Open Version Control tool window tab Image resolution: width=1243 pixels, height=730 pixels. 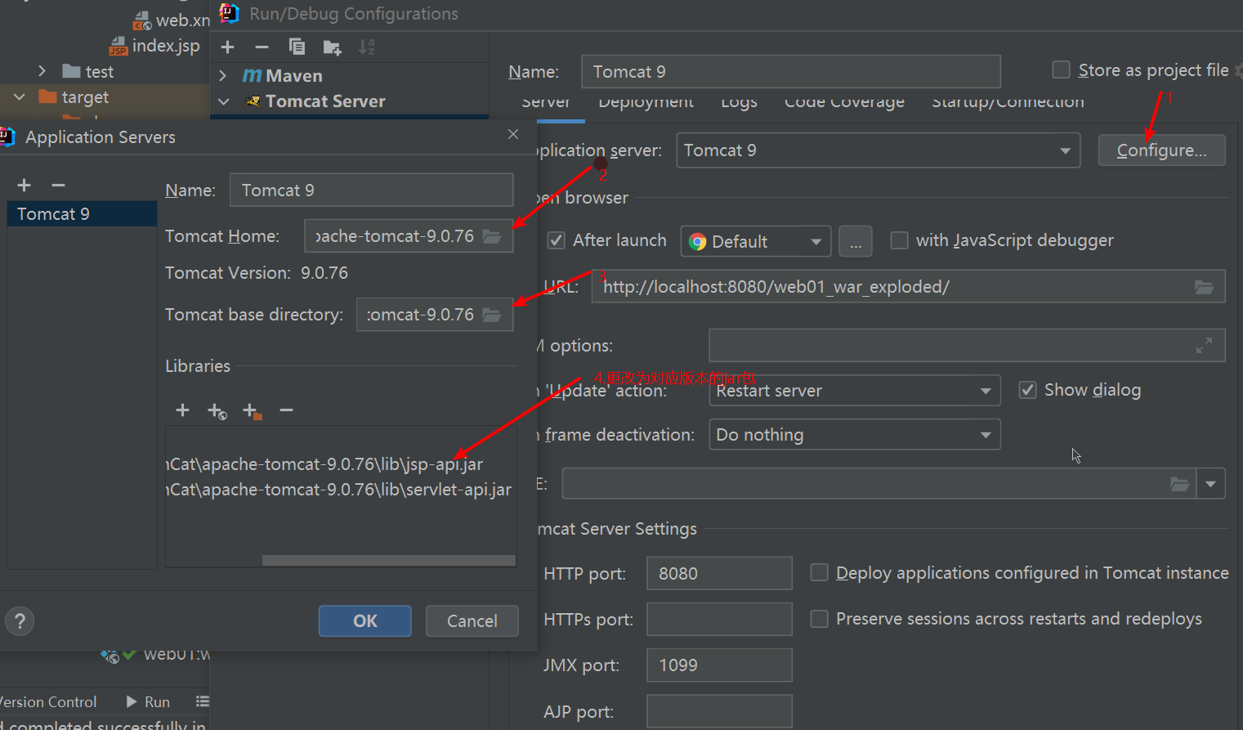pyautogui.click(x=48, y=702)
